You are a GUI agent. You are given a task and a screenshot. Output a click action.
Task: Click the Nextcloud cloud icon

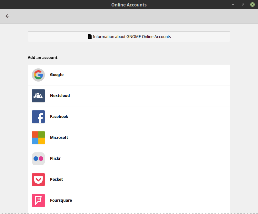point(38,96)
